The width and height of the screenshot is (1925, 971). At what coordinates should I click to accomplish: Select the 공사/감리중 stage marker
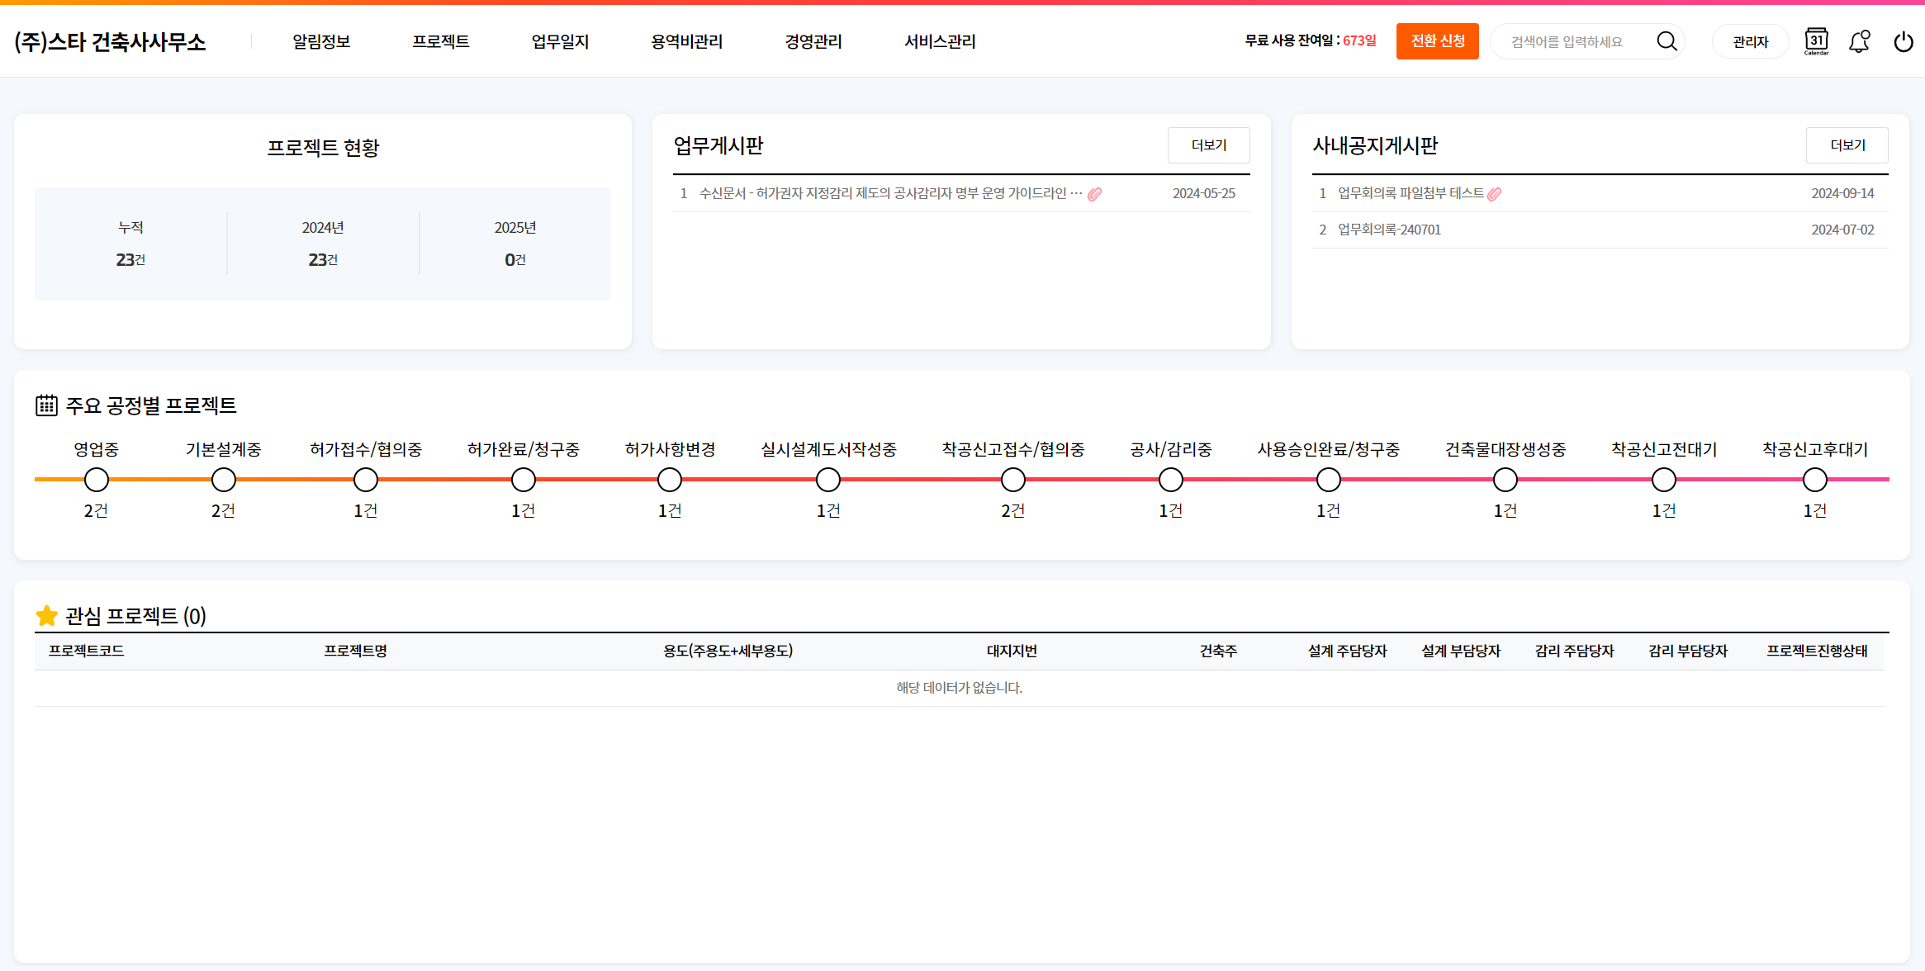[1171, 479]
